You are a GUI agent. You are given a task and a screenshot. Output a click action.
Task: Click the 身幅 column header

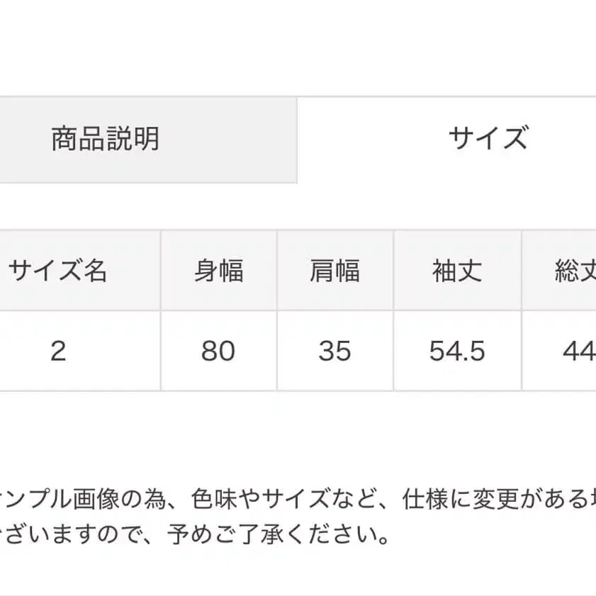point(218,271)
